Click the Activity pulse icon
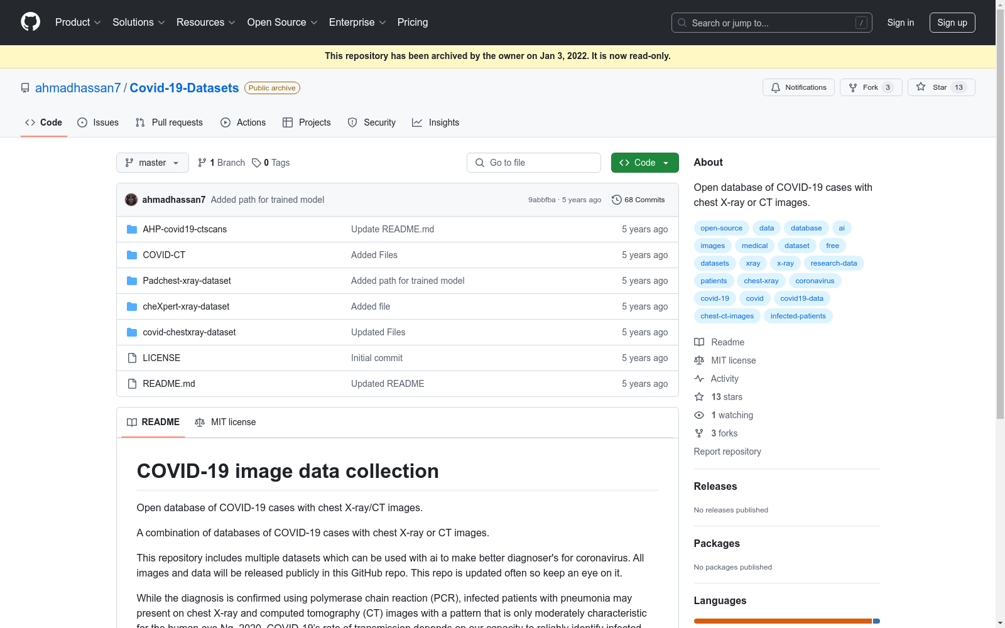 pos(699,379)
